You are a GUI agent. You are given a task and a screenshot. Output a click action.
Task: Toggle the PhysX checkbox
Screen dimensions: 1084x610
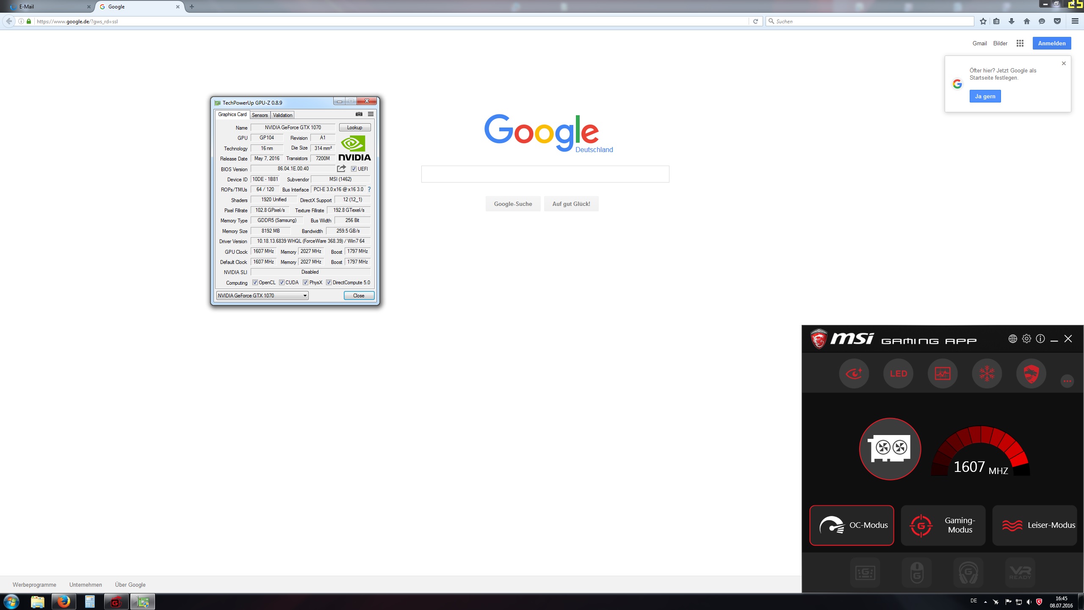tap(305, 283)
